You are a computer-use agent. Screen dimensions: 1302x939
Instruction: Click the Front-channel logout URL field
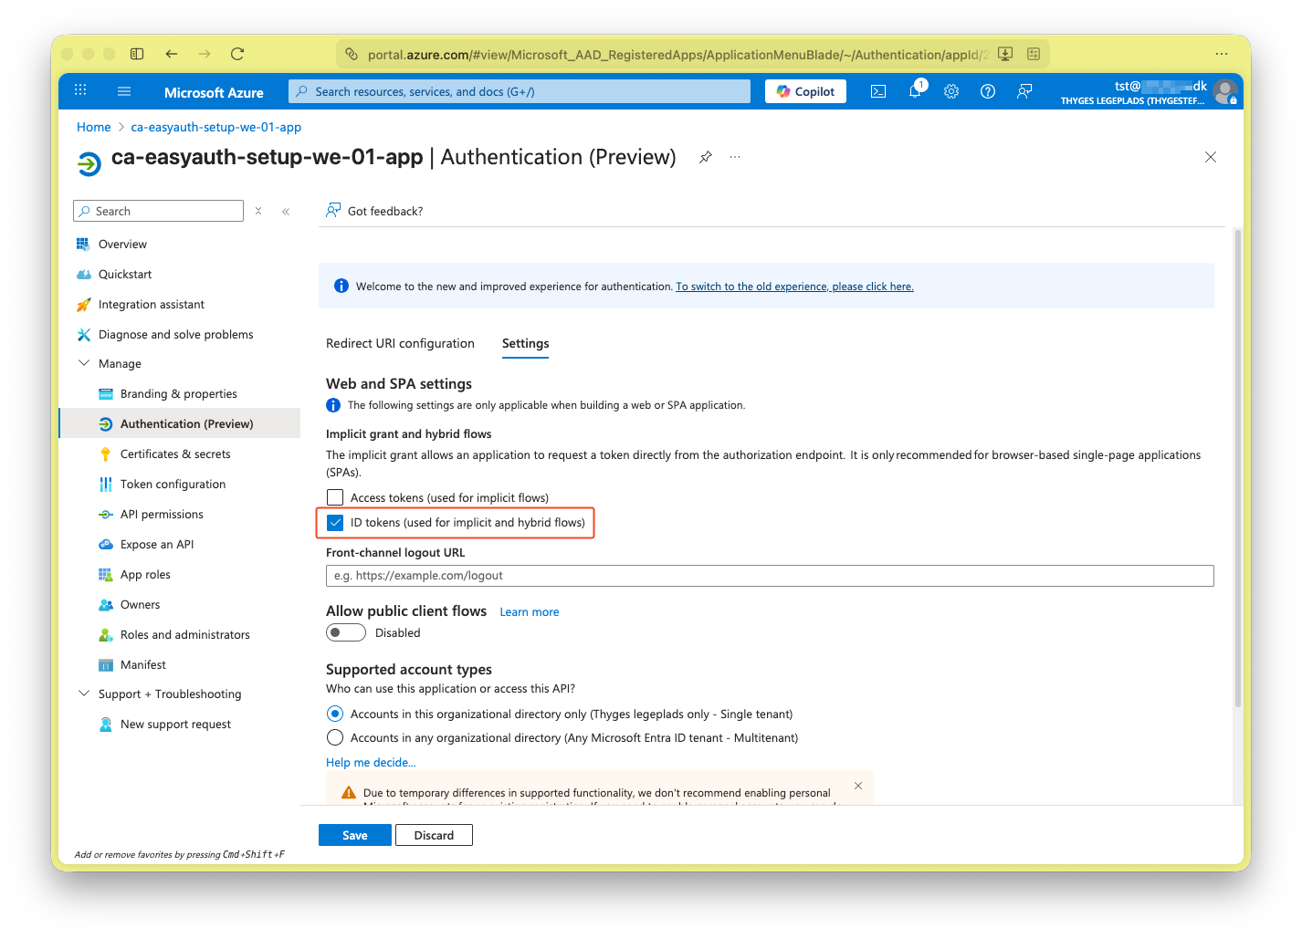770,576
